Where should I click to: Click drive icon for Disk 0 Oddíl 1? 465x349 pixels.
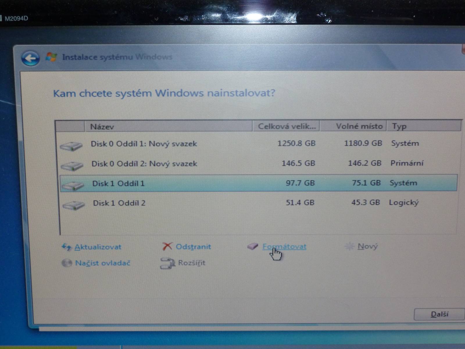[x=71, y=145]
